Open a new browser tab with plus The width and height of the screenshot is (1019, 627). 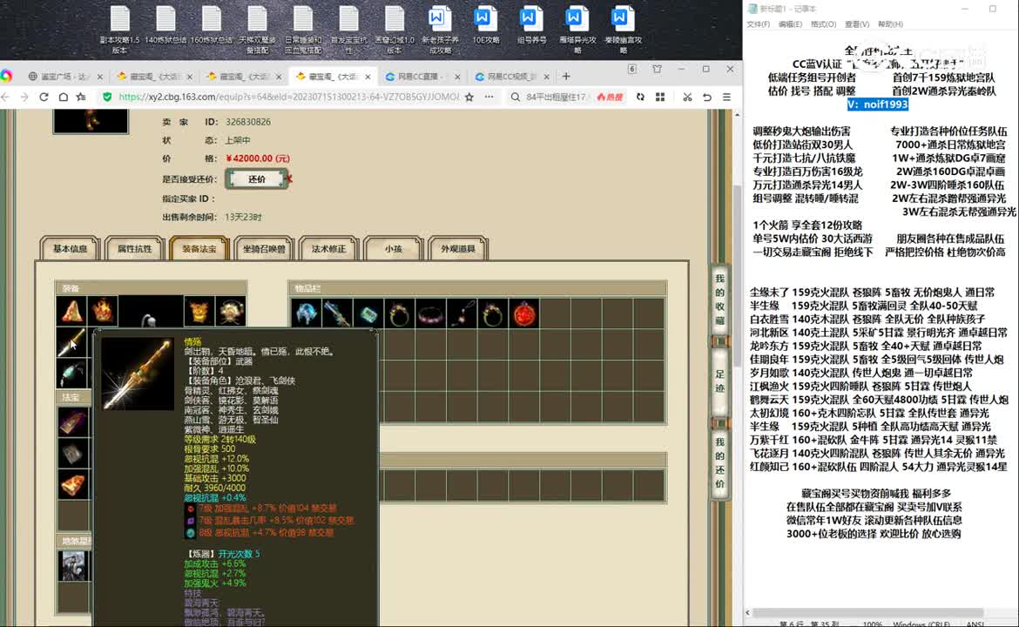point(566,76)
